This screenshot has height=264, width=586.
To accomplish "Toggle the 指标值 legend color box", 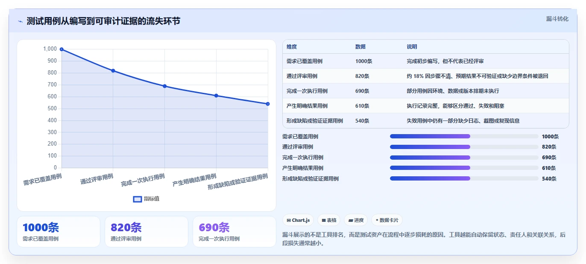I will tap(137, 199).
